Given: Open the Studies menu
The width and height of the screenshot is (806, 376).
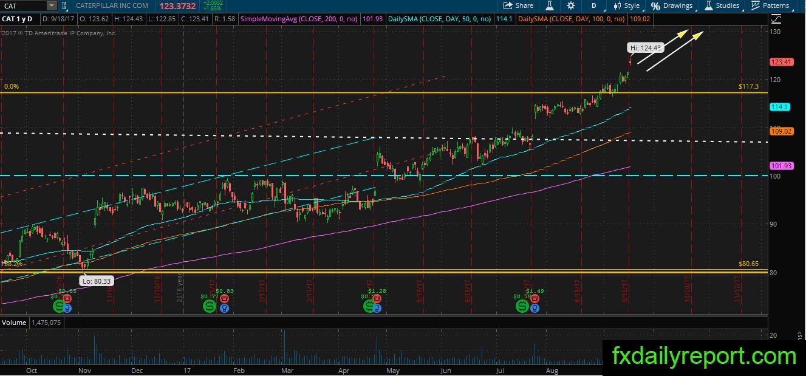Looking at the screenshot, I should 722,5.
